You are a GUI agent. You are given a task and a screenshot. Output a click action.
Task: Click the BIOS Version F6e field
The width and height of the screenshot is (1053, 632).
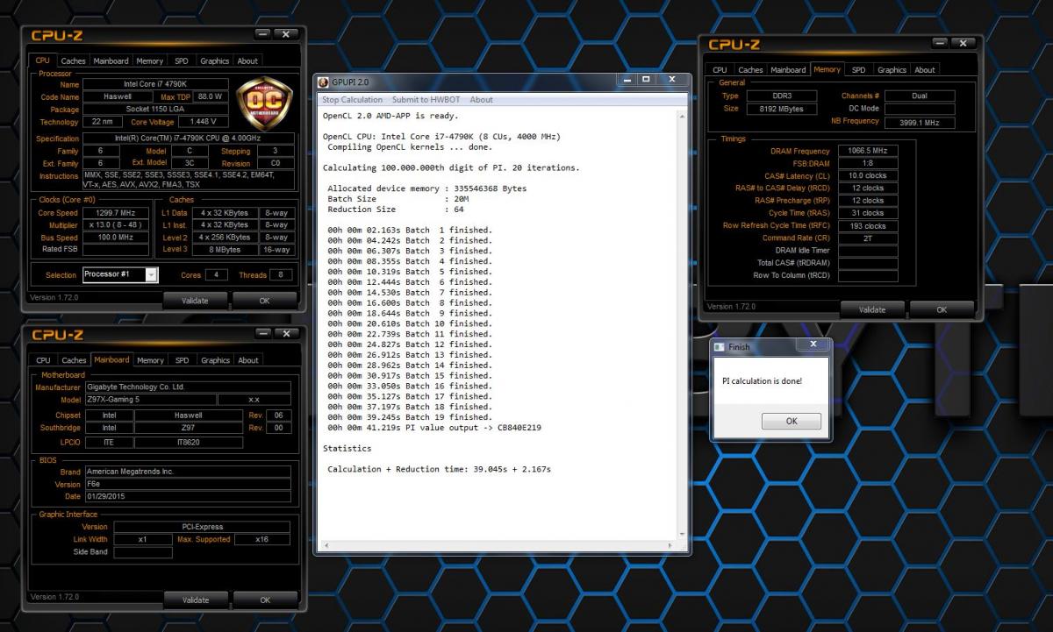coord(188,484)
